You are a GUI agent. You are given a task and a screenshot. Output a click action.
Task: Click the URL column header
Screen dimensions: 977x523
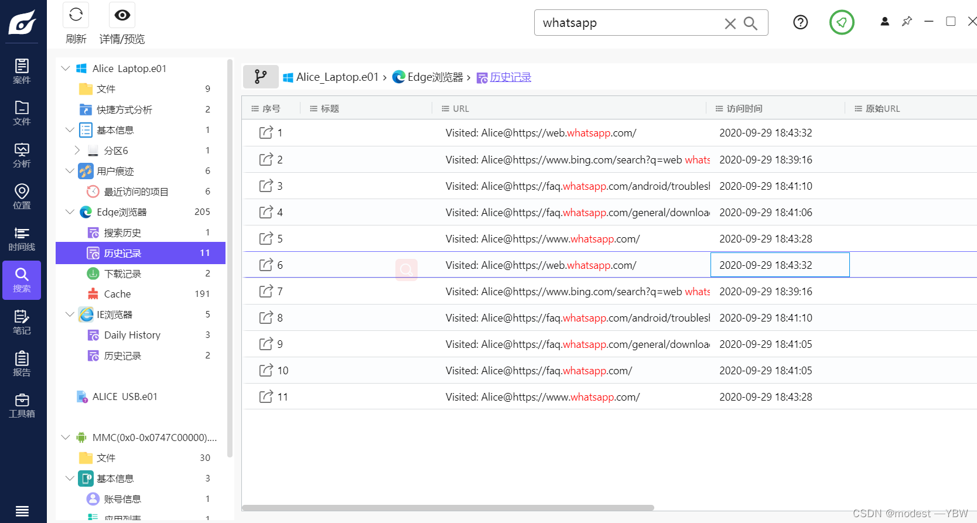(461, 108)
